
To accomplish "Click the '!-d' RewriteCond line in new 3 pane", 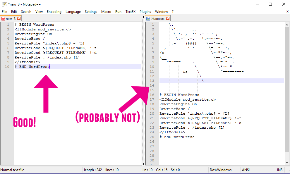I will [x=56, y=53].
